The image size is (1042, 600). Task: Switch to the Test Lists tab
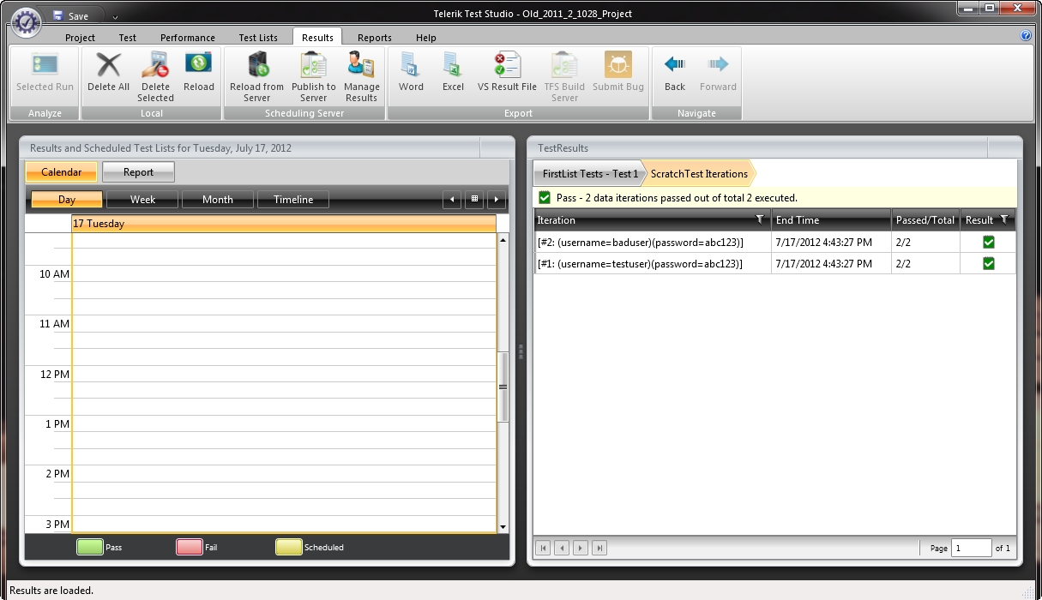[x=258, y=38]
